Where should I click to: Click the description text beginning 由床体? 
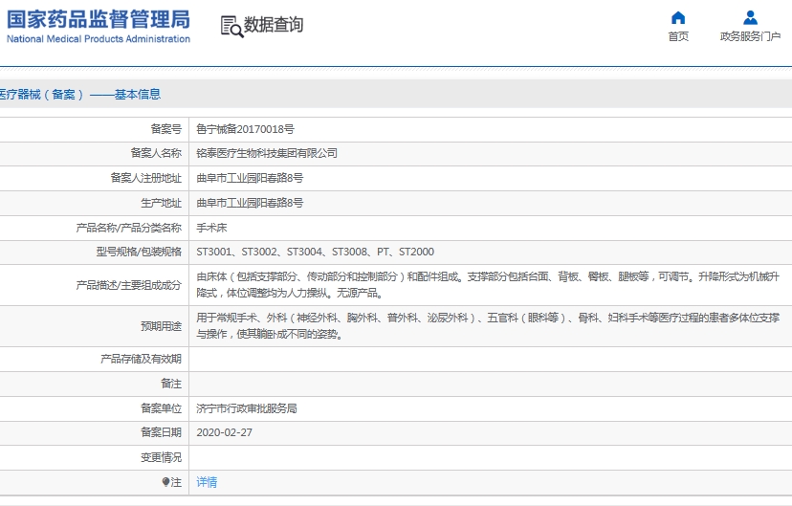[x=488, y=285]
